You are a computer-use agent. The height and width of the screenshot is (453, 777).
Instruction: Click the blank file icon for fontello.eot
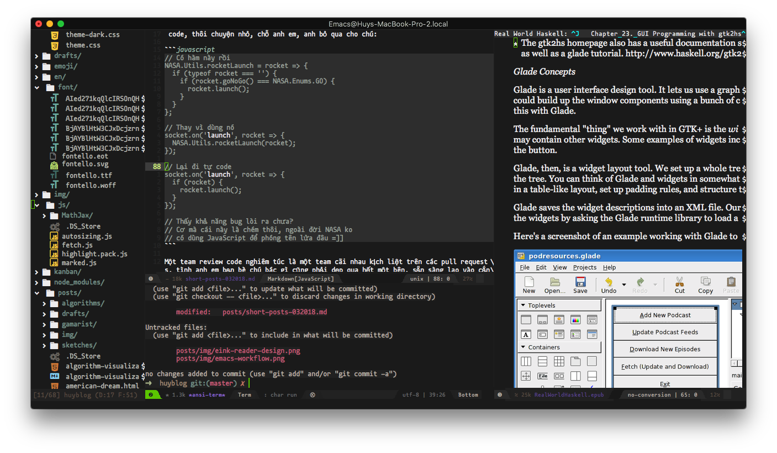click(54, 156)
